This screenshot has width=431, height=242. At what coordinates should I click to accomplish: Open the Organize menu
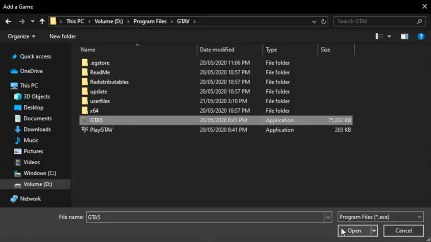(22, 36)
